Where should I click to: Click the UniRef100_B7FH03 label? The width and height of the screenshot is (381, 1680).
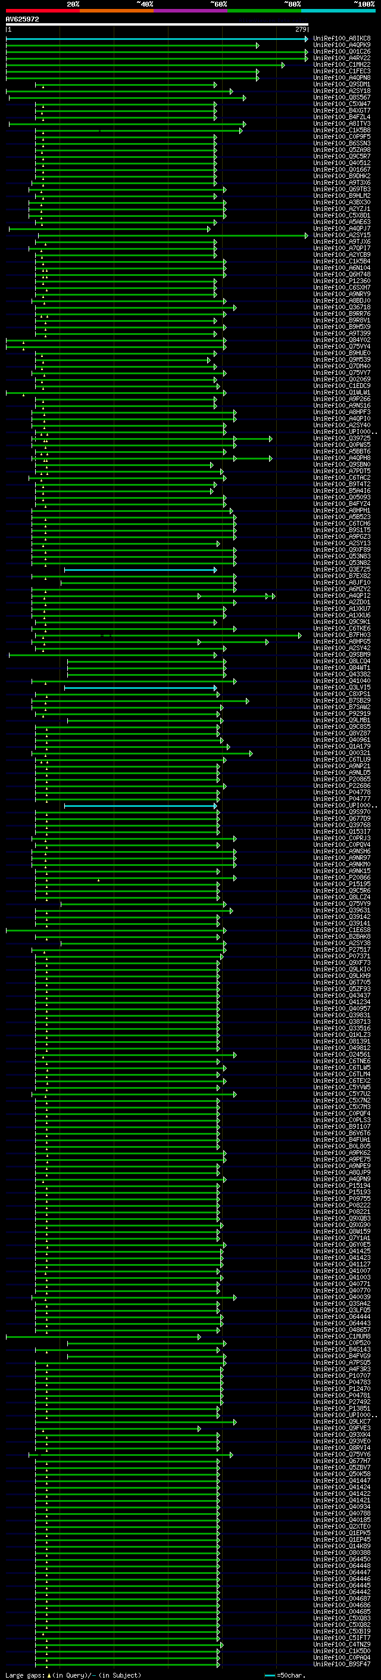(342, 636)
